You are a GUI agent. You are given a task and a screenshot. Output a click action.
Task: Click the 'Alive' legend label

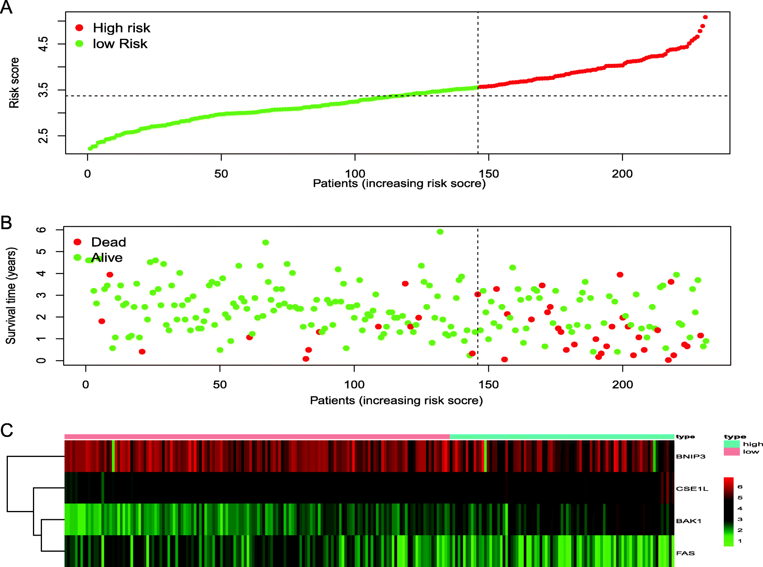coord(107,258)
